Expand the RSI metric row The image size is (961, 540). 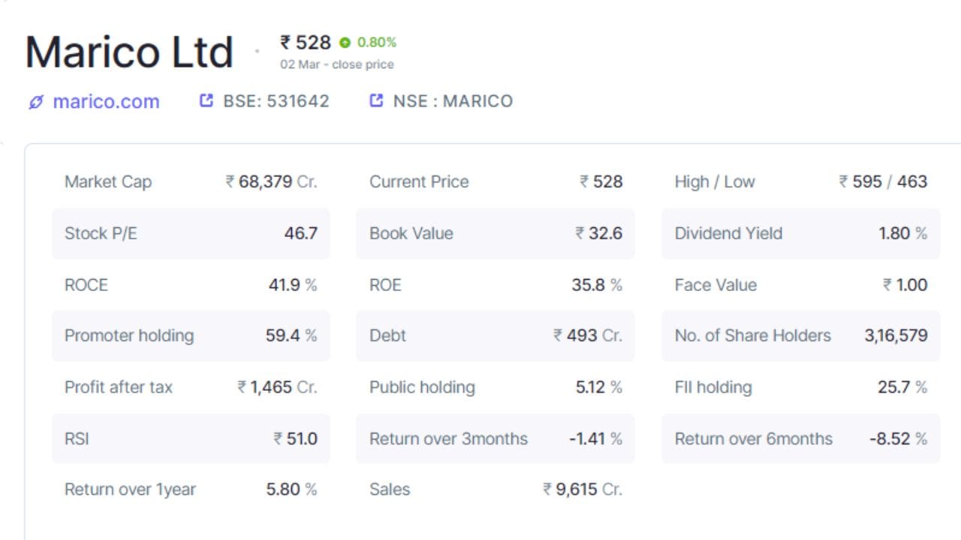191,439
